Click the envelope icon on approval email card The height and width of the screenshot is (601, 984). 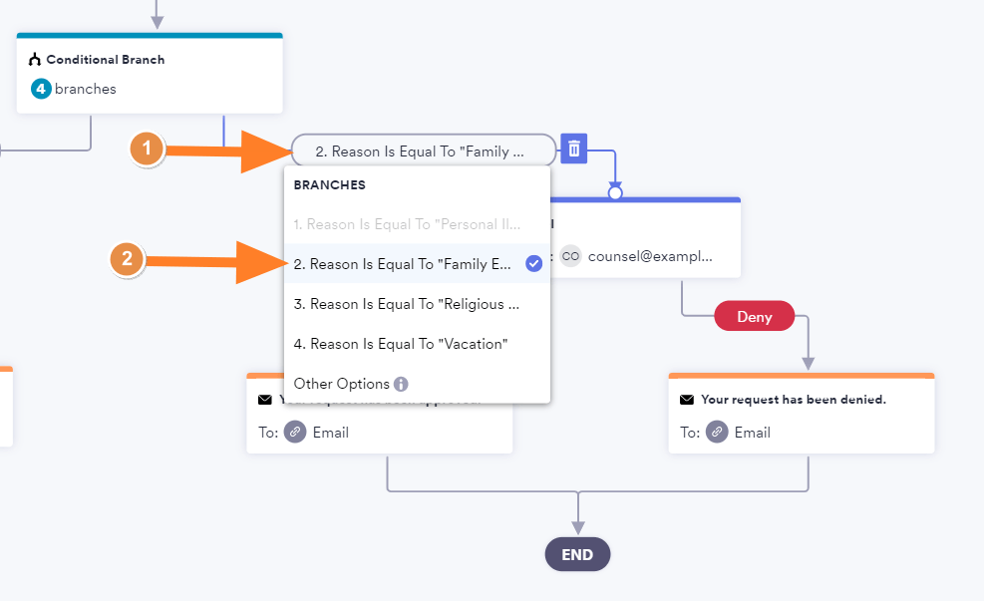click(x=264, y=399)
